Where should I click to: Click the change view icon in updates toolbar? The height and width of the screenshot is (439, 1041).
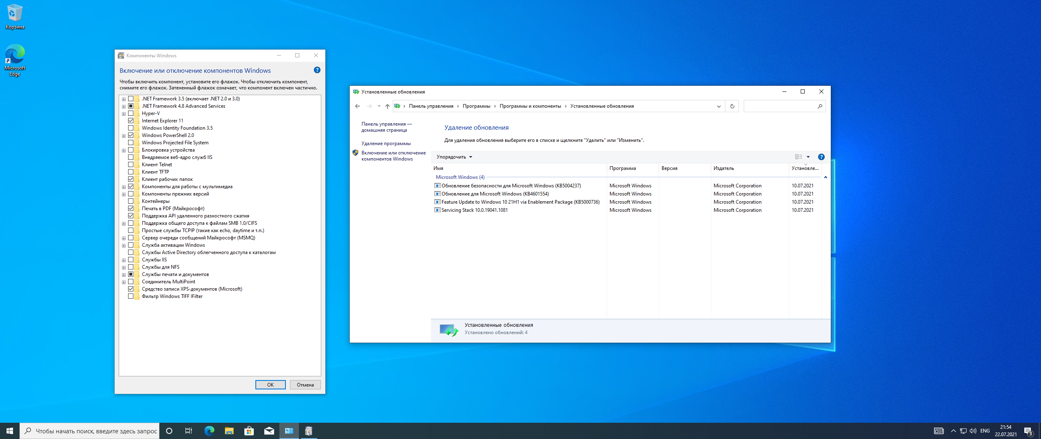[x=799, y=157]
